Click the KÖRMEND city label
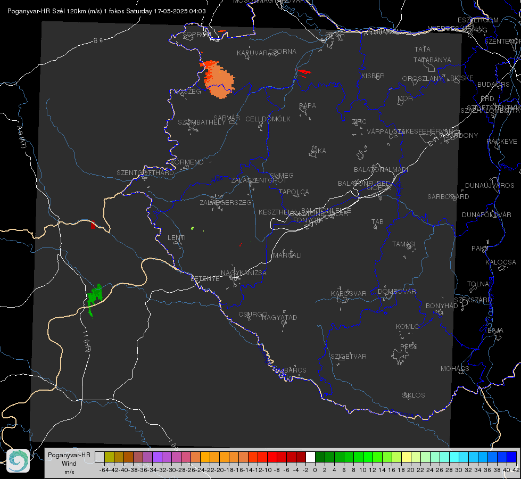 click(187, 162)
